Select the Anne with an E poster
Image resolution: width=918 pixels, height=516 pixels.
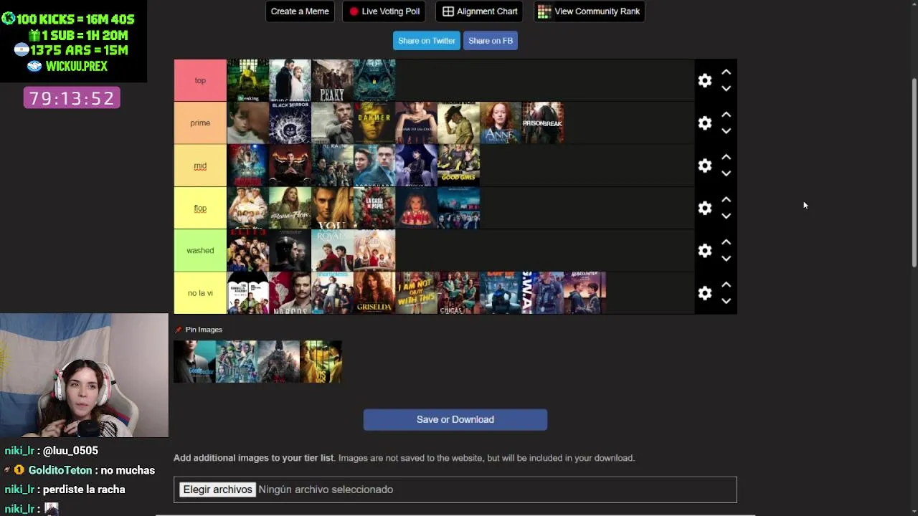501,123
